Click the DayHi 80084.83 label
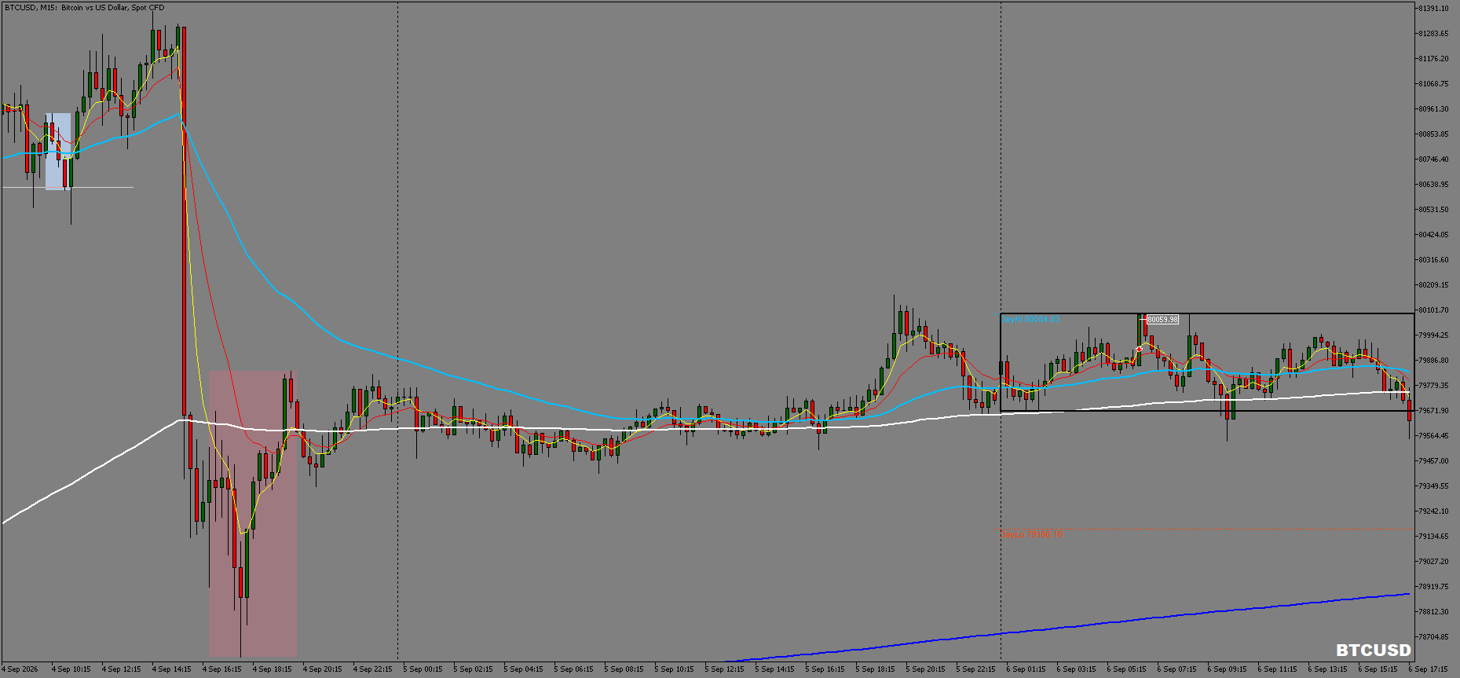 1031,319
